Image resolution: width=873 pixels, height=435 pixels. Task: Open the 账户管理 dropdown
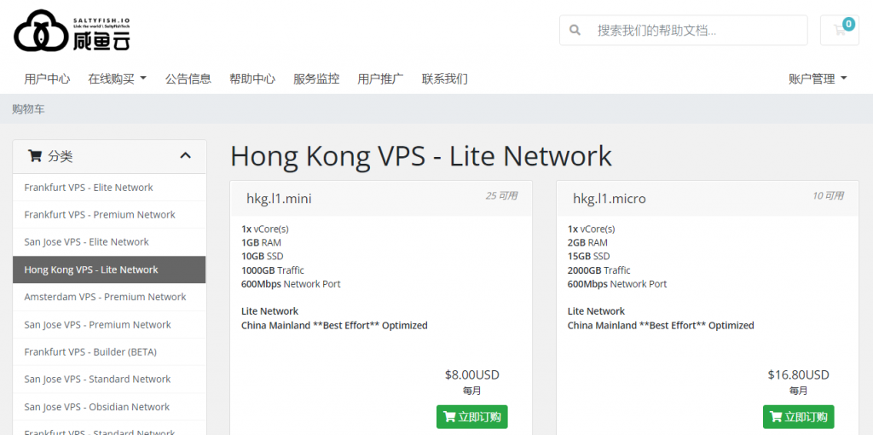click(x=818, y=78)
